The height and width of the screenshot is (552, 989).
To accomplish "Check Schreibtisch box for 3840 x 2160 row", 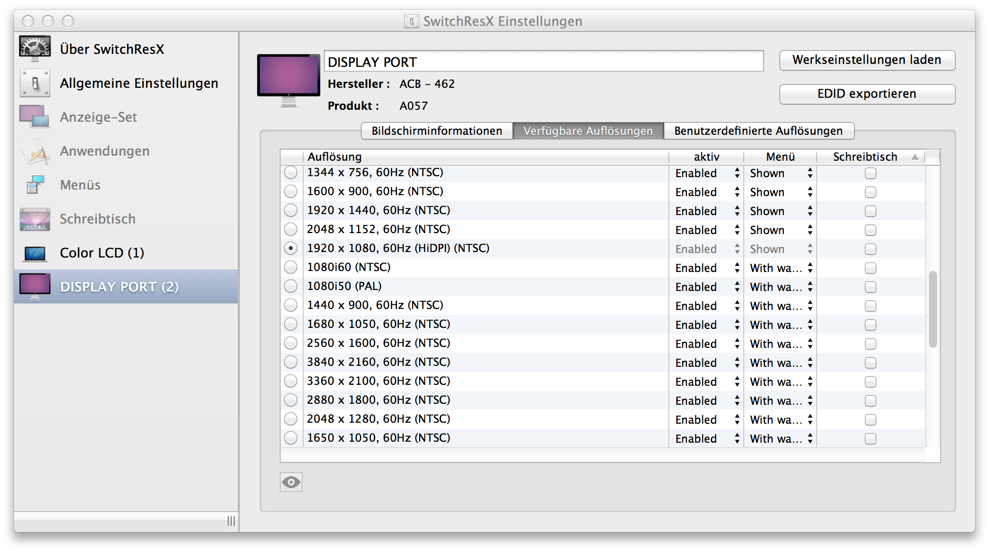I will tap(871, 363).
